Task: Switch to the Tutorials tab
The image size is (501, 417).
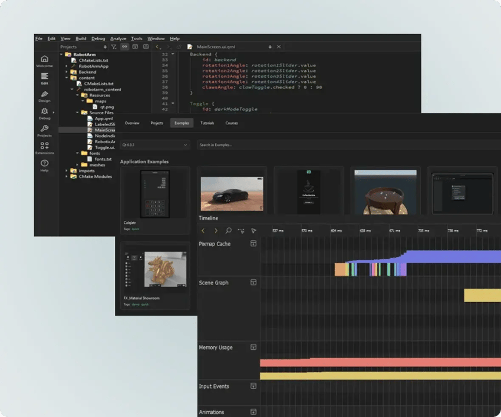Action: click(x=206, y=123)
